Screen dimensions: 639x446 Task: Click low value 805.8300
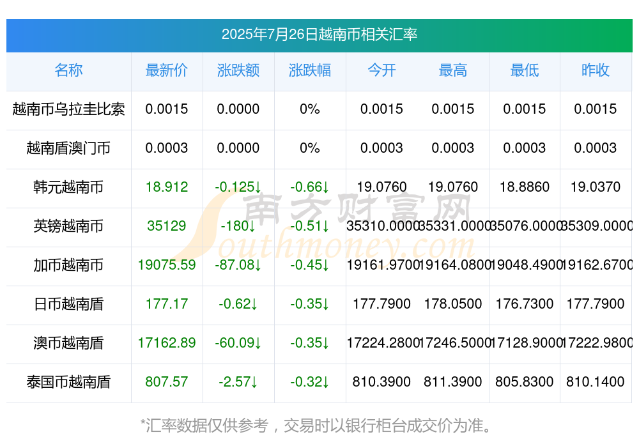point(525,382)
